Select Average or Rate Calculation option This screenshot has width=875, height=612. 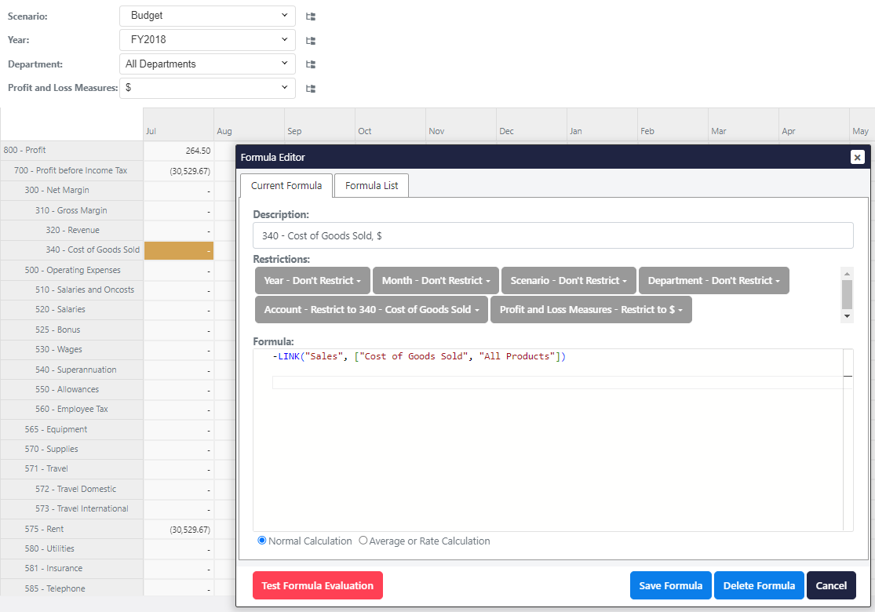coord(363,541)
